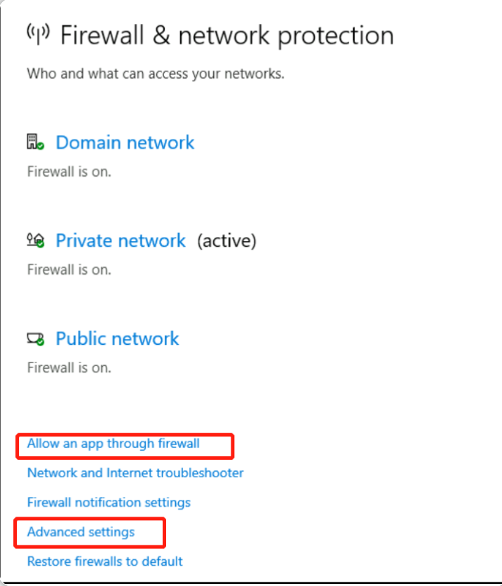This screenshot has height=586, width=502.
Task: Click "Firewall is on." status under Domain network
Action: [x=69, y=172]
